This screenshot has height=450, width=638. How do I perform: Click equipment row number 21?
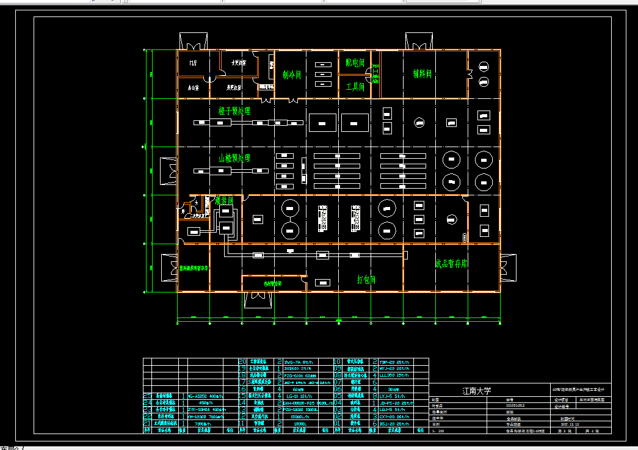pyautogui.click(x=147, y=423)
